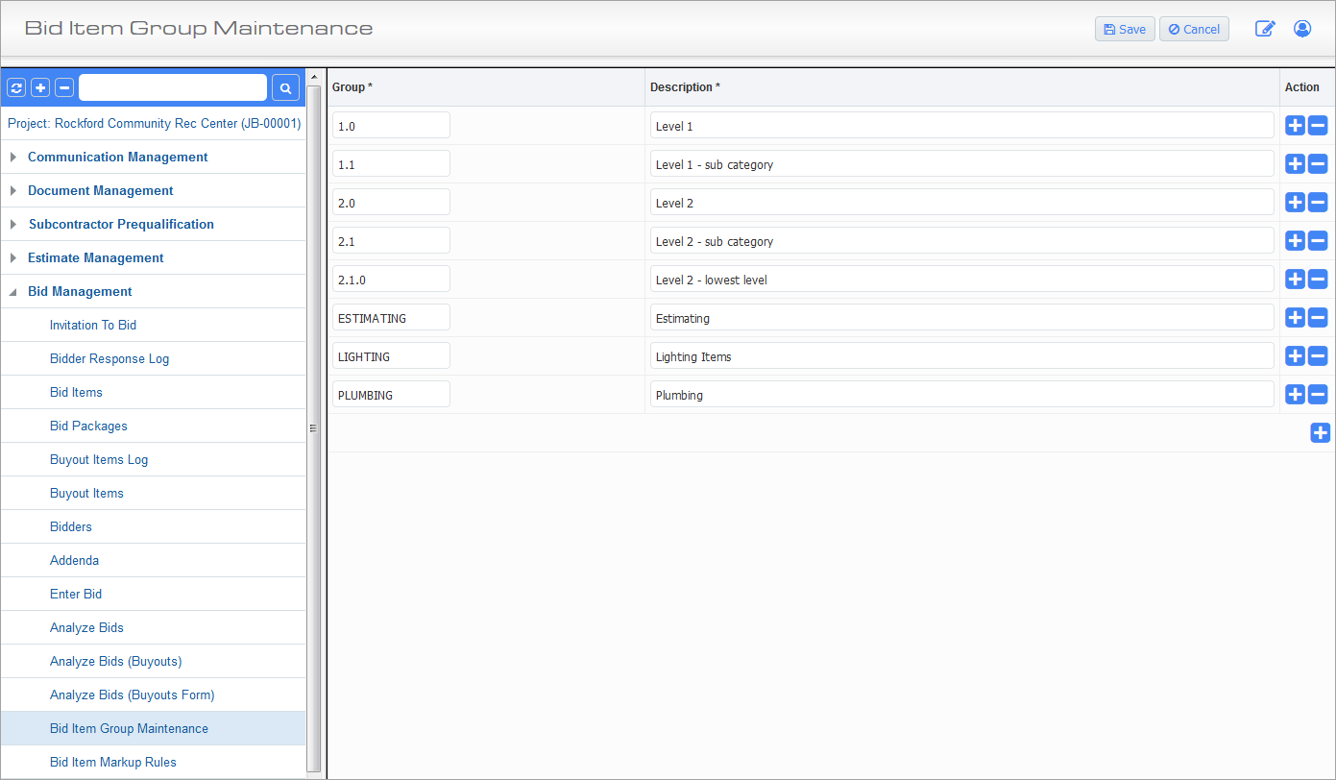Click the bottom plus icon to add a new group
This screenshot has height=780, width=1336.
[x=1321, y=432]
